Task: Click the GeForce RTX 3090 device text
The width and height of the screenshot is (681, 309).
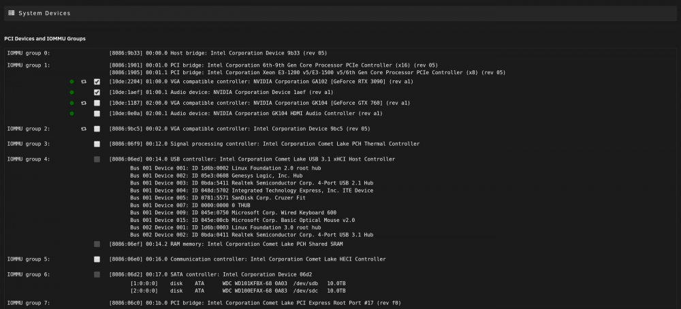Action: (x=261, y=82)
